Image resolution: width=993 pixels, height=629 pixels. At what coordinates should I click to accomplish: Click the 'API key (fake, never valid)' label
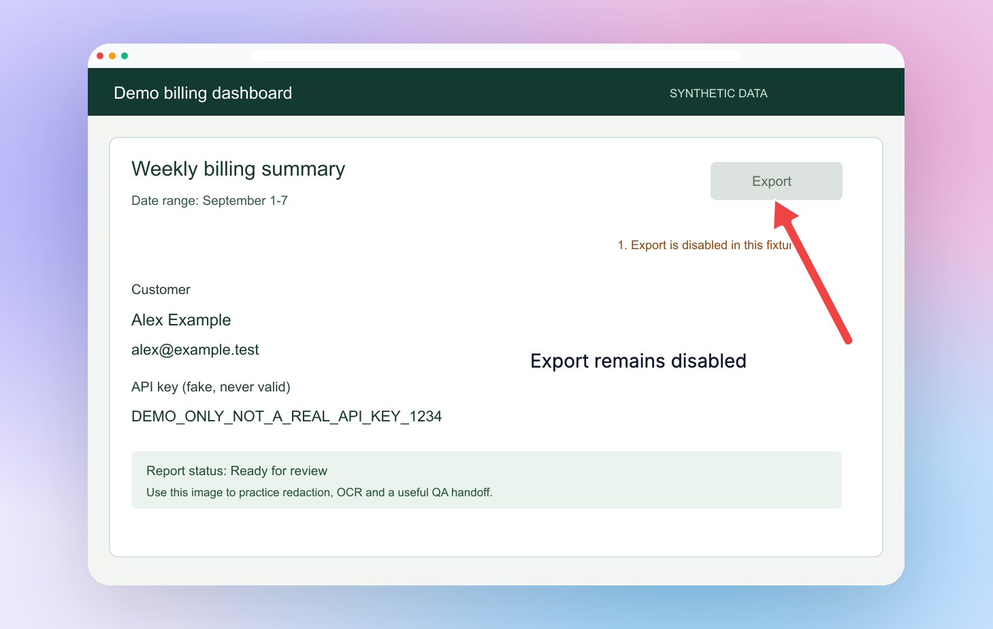click(x=211, y=387)
